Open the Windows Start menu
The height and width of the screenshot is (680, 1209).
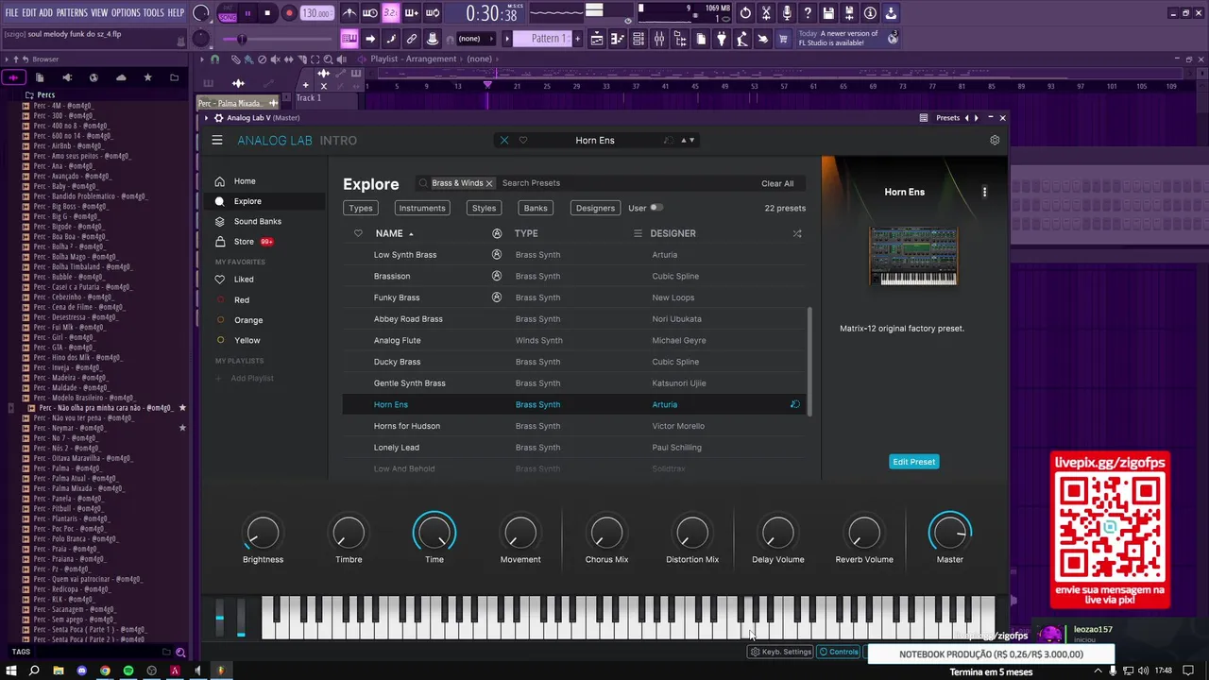click(x=11, y=671)
